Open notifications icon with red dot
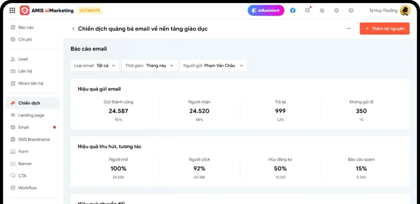This screenshot has height=204, width=420. pos(308,11)
